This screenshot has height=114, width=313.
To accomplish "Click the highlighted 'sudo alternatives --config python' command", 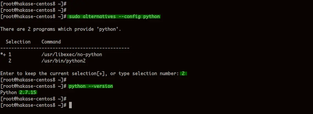I will pyautogui.click(x=114, y=17).
